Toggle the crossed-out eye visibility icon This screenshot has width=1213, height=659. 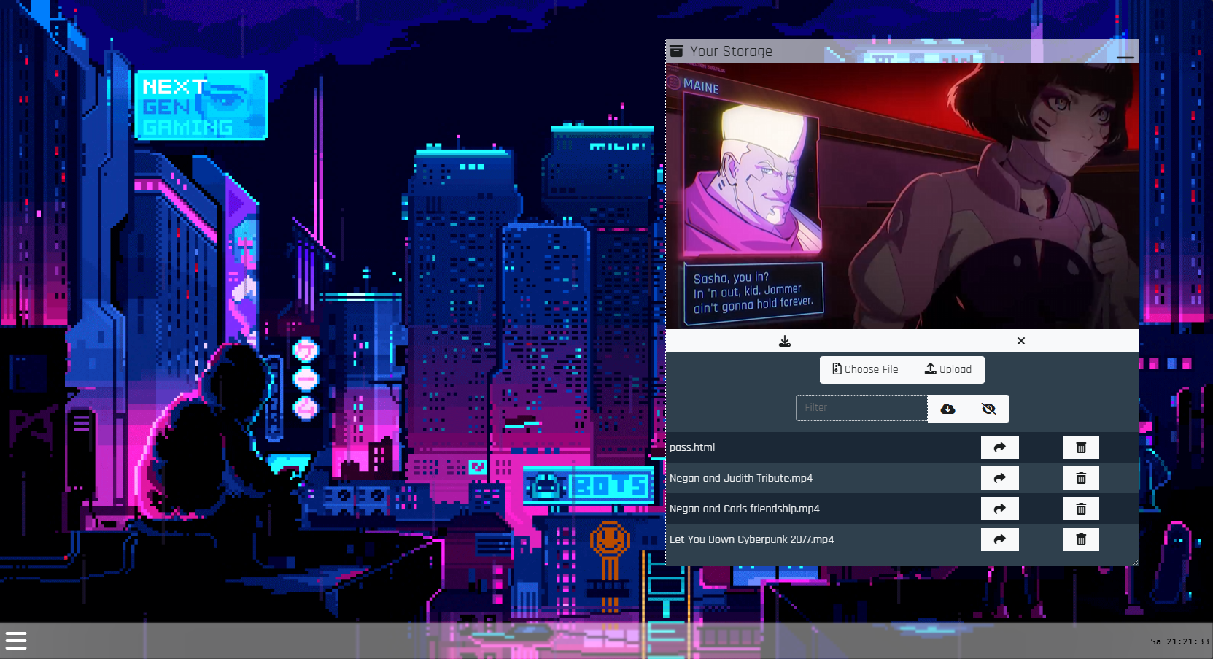click(x=989, y=409)
